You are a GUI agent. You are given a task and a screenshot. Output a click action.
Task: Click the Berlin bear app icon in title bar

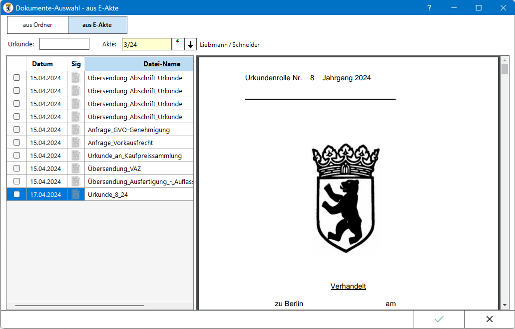8,8
